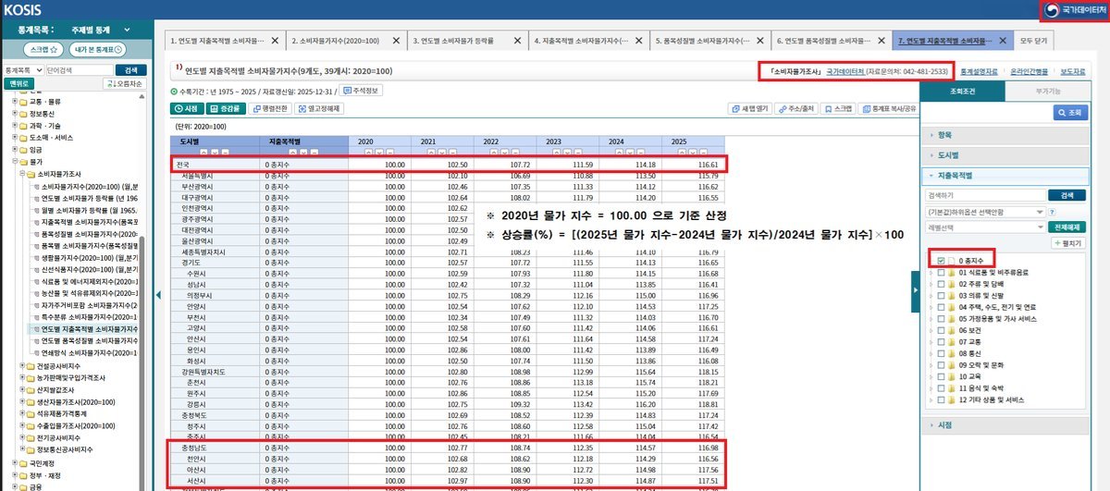Click the 단어검색 input field
The height and width of the screenshot is (491, 1110).
pos(78,70)
